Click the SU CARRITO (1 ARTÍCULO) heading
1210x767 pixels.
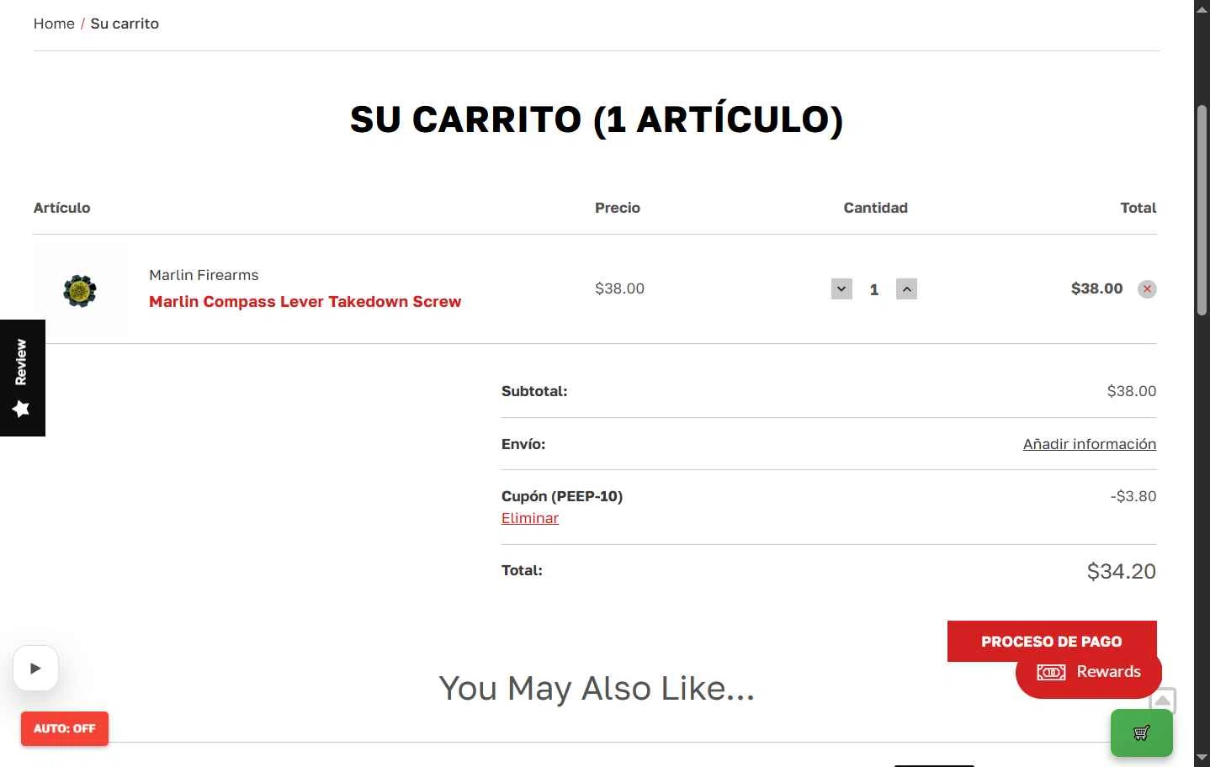(597, 119)
